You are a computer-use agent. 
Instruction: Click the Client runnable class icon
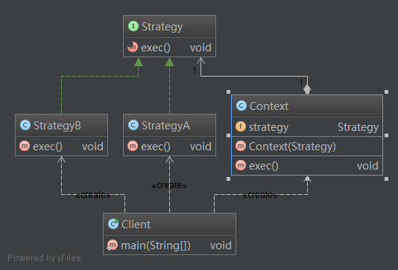pyautogui.click(x=113, y=224)
